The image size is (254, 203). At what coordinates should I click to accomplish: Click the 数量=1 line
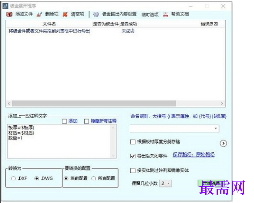tap(15, 138)
